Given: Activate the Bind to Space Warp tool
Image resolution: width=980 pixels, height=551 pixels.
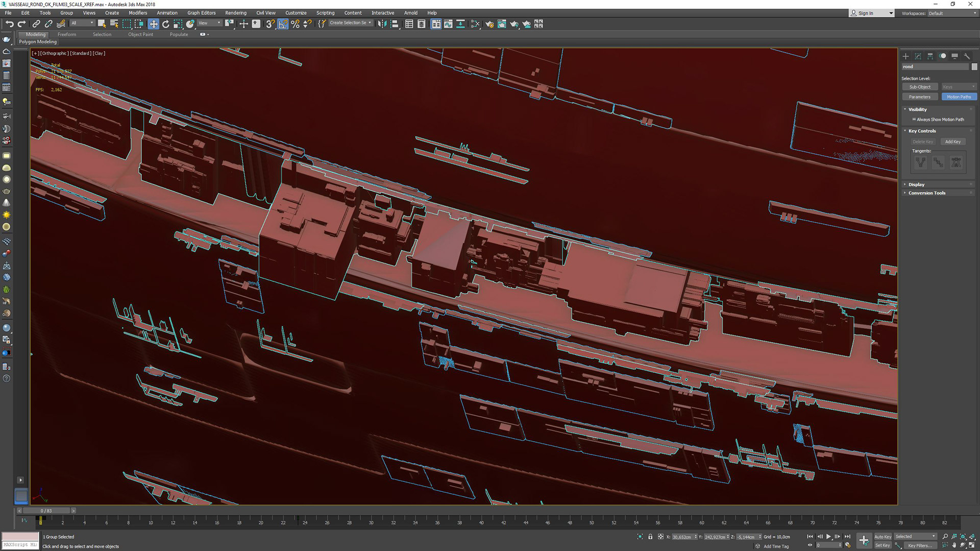Looking at the screenshot, I should pos(61,23).
